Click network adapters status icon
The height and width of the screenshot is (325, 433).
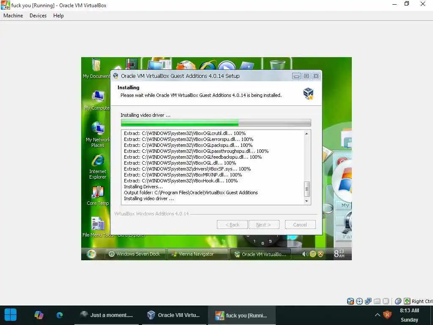tap(368, 301)
